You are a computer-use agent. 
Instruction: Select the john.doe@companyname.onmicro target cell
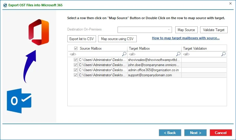154,65
